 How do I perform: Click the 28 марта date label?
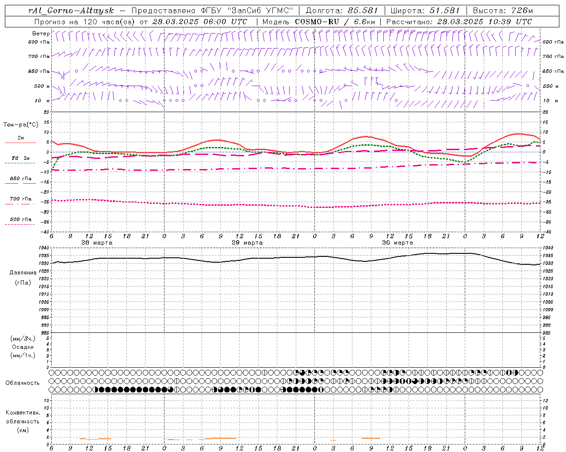pos(97,243)
